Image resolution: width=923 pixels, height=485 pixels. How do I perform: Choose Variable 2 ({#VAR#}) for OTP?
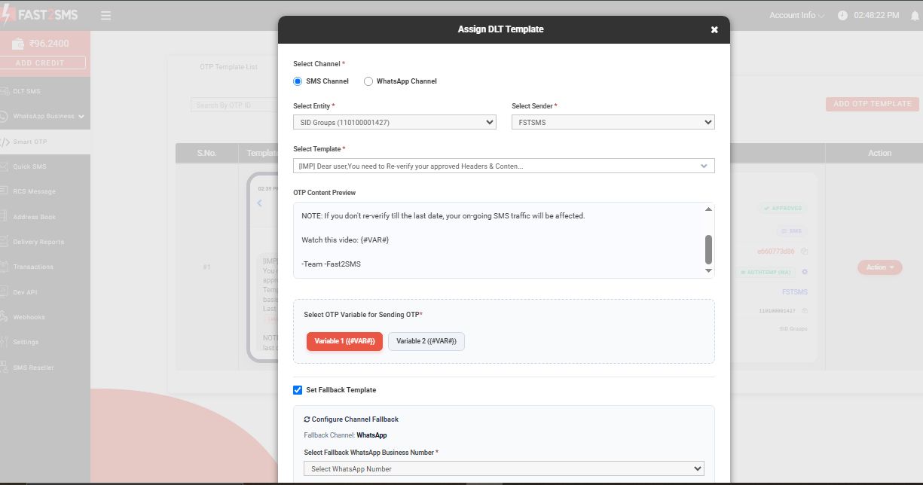(x=426, y=341)
